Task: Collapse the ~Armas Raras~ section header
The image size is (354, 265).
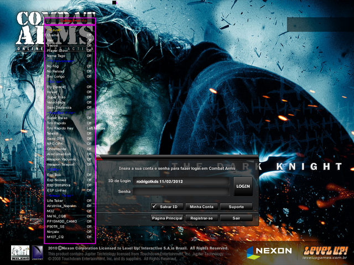Action: 60,195
